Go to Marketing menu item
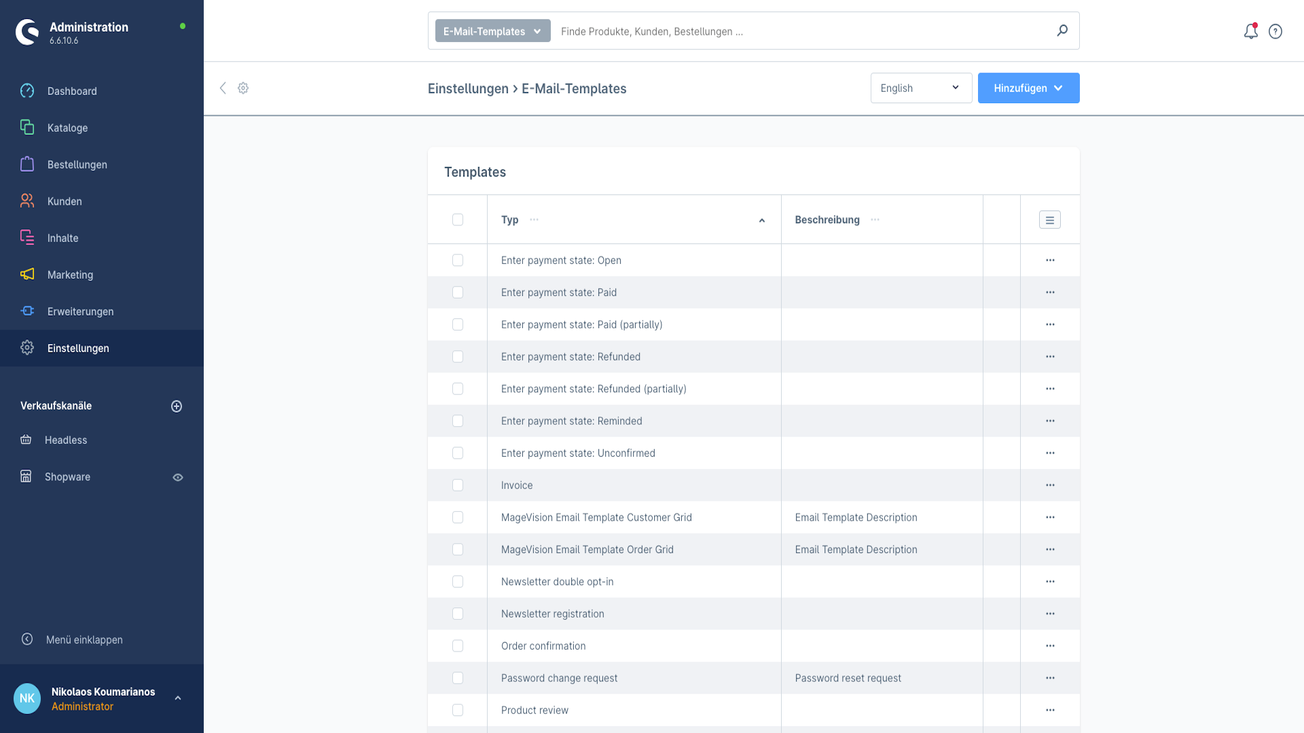 click(70, 275)
